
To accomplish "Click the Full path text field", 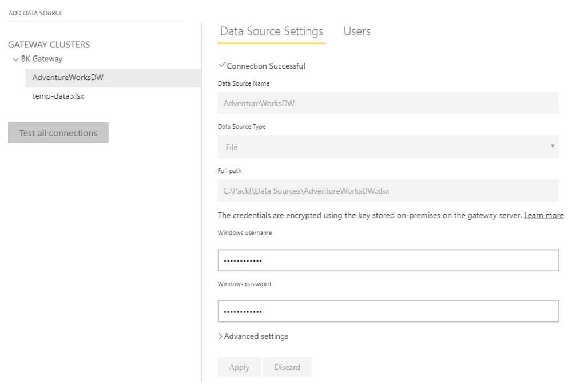I will tap(388, 191).
